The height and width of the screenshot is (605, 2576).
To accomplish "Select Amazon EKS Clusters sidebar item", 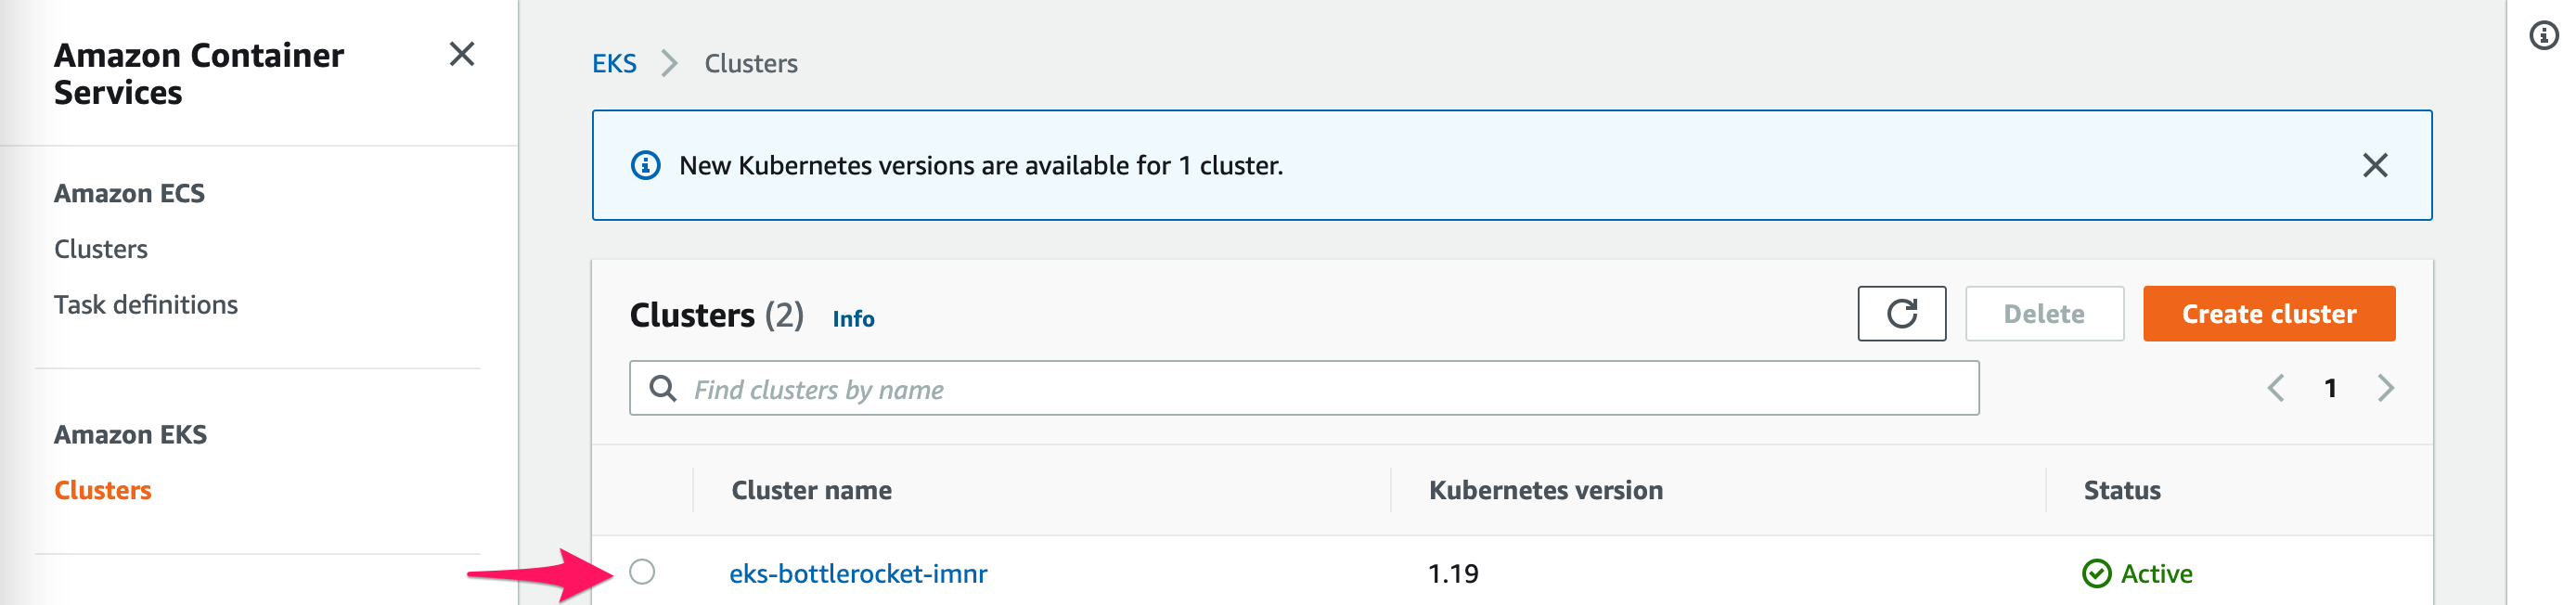I will (103, 490).
